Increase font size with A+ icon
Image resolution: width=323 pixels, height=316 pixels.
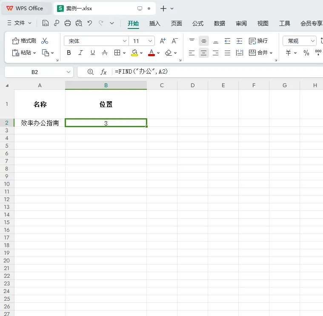click(163, 41)
